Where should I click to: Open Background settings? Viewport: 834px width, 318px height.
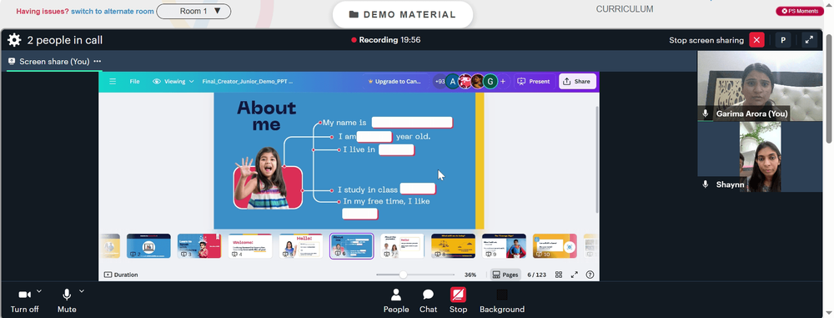[502, 301]
